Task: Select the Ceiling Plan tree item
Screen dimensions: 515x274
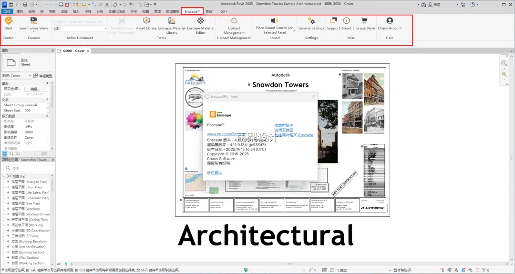Action: 30,220
